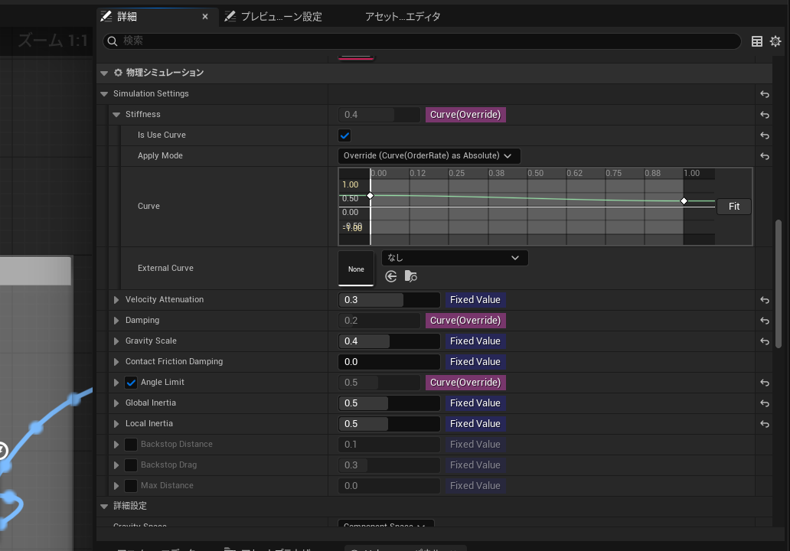Open the property matrix table icon
This screenshot has width=790, height=551.
click(x=756, y=41)
